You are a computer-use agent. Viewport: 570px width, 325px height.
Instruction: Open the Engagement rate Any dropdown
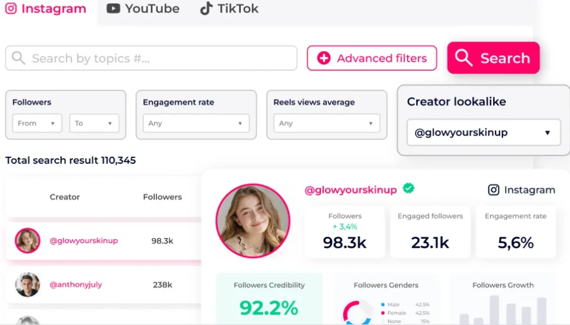[x=196, y=123]
